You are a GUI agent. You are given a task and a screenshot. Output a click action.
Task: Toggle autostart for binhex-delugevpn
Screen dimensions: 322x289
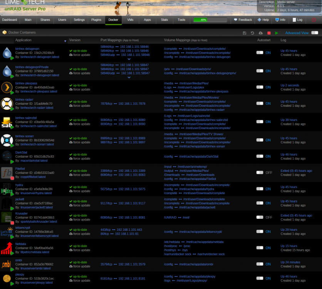[x=260, y=52]
